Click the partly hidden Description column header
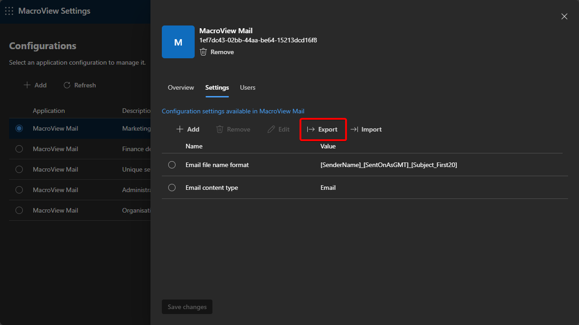The height and width of the screenshot is (325, 579). (136, 111)
